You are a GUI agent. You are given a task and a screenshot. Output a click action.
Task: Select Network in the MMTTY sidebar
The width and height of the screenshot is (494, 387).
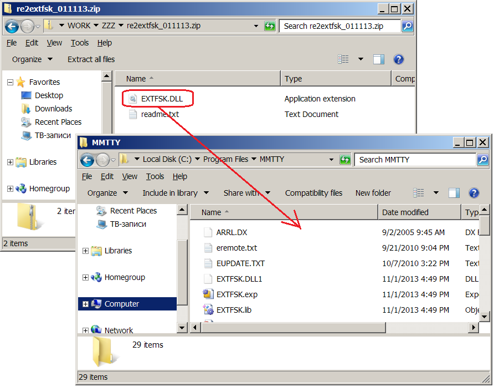coord(119,330)
